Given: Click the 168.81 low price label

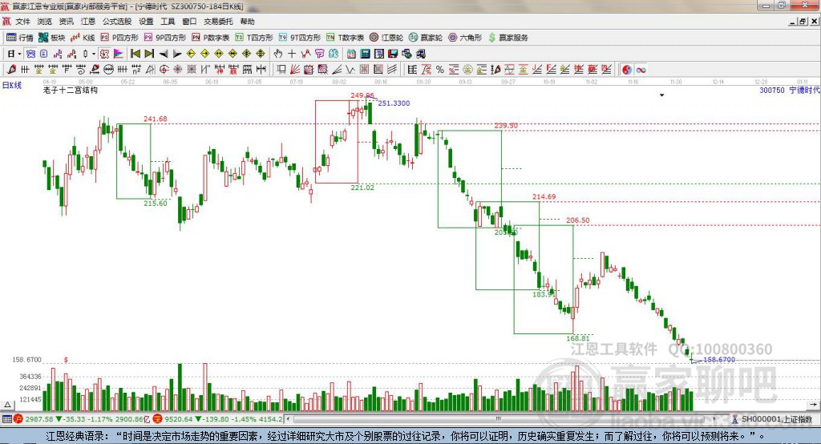Looking at the screenshot, I should (577, 338).
